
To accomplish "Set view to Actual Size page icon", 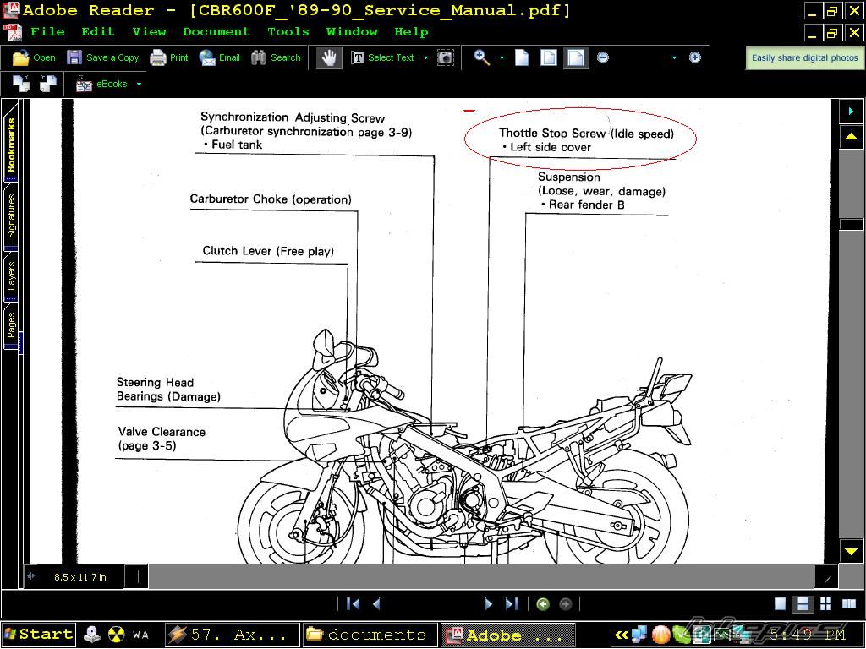I will (522, 57).
